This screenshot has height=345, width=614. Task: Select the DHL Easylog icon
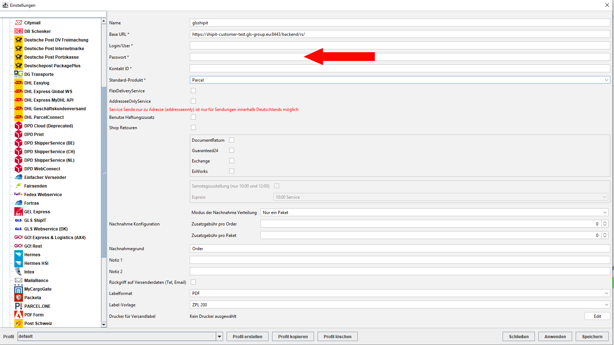19,83
